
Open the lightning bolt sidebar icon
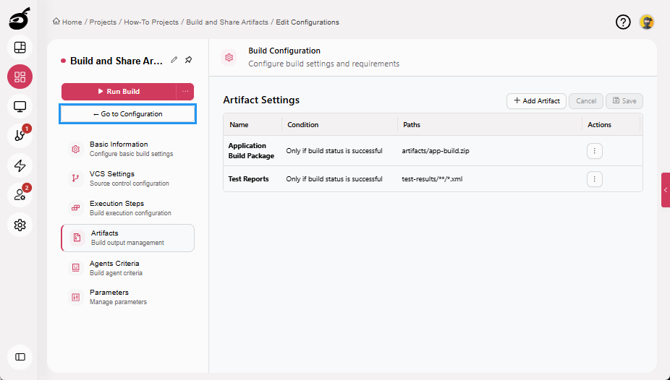coord(20,165)
